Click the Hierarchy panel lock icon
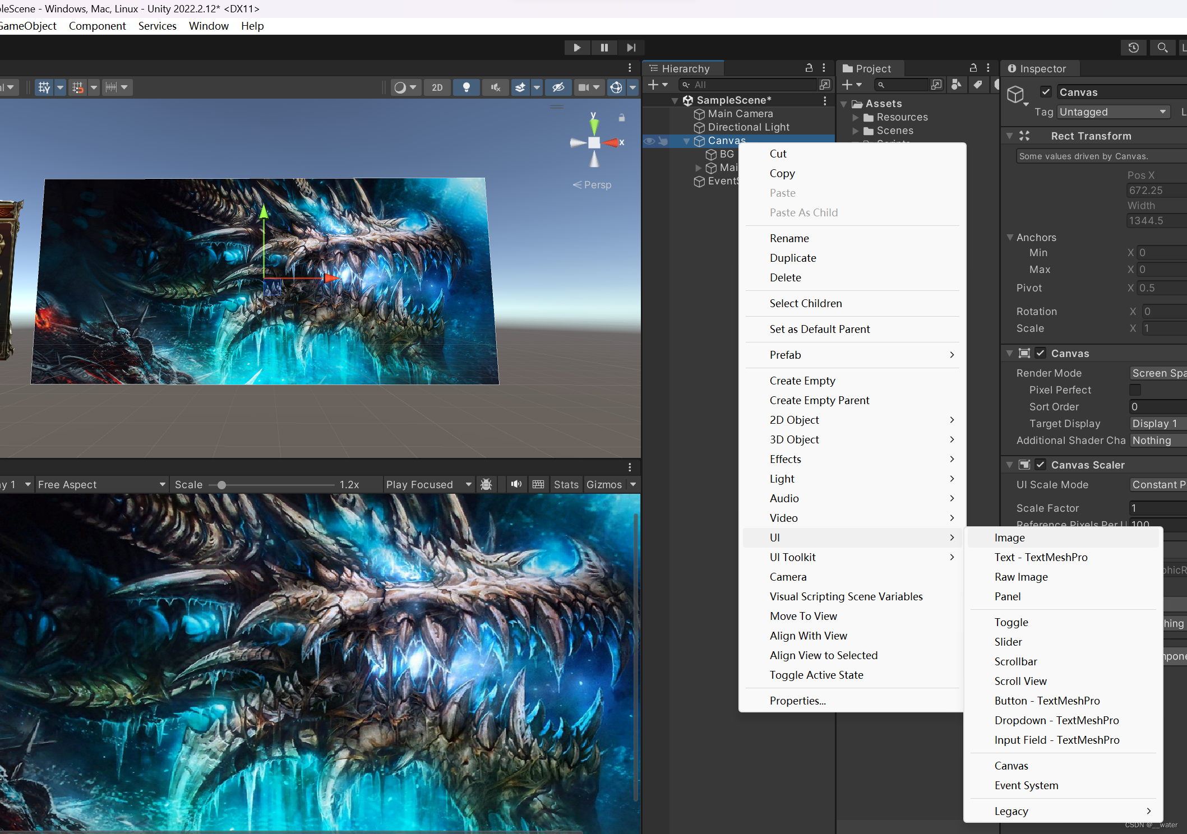The height and width of the screenshot is (834, 1187). (x=809, y=68)
